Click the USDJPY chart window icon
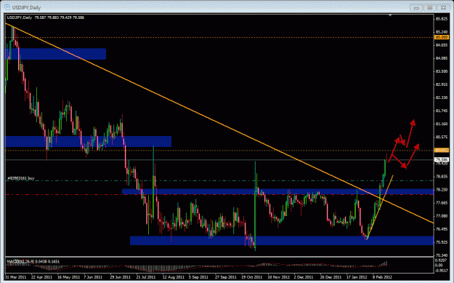 pyautogui.click(x=7, y=7)
